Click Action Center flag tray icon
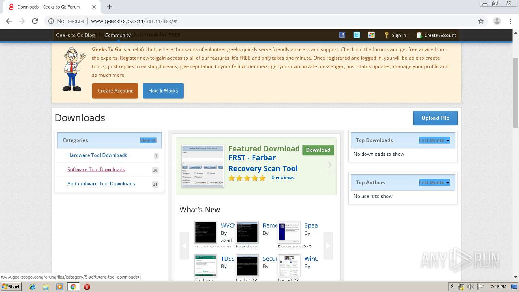This screenshot has width=519, height=292. 480,287
